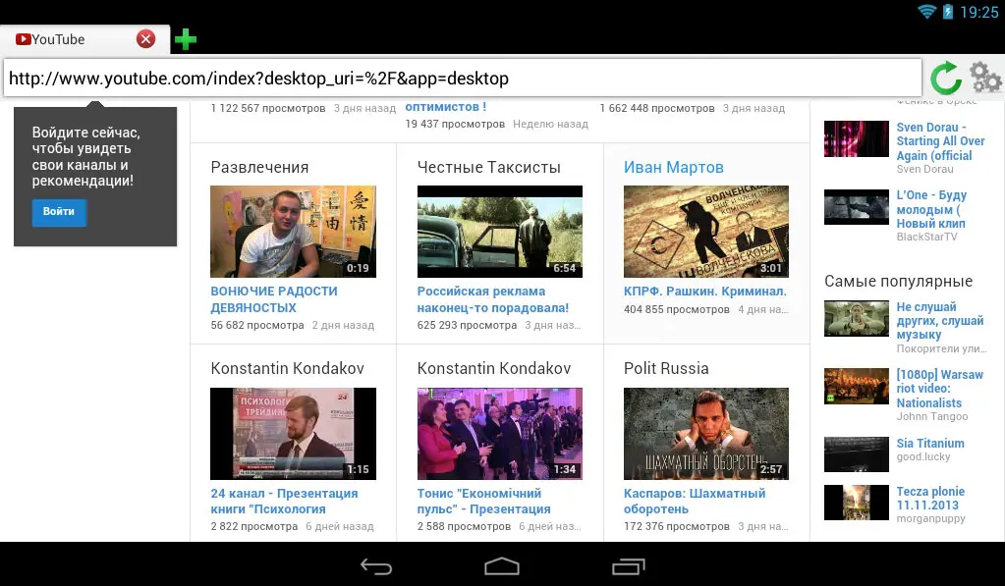Open Polit Russia channel heading
The width and height of the screenshot is (1005, 586).
(x=666, y=368)
